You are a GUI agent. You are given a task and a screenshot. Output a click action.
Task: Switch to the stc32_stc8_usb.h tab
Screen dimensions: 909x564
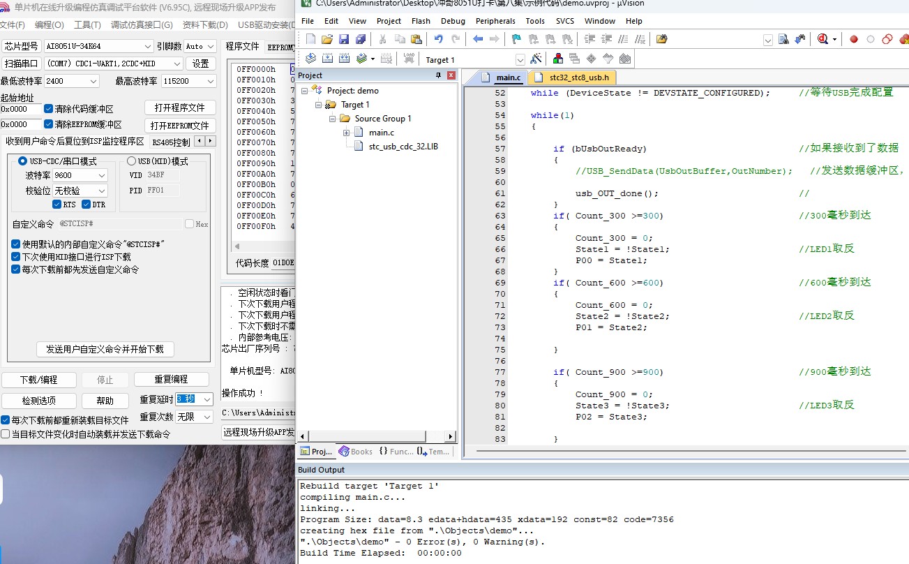click(x=573, y=77)
